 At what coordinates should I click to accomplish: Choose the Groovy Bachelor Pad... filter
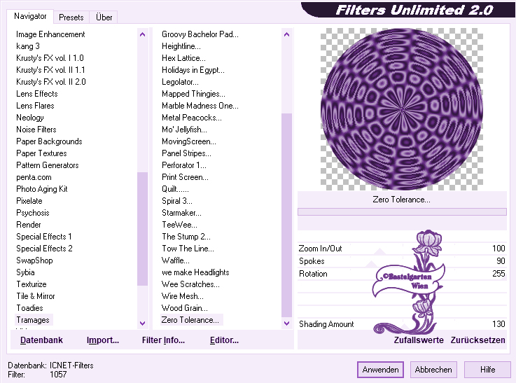coord(200,34)
